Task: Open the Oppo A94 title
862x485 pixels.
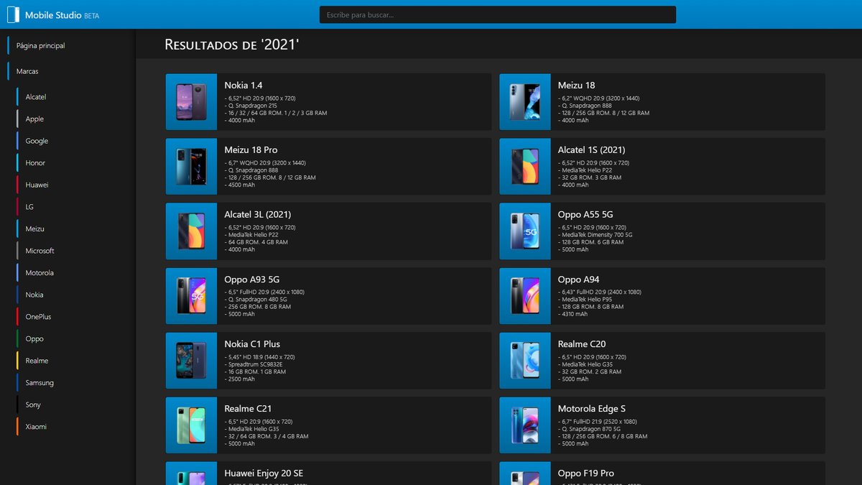Action: point(579,280)
